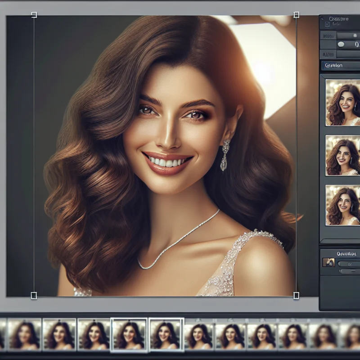
Task: Click the small portrait icon in the lower right panel
Action: click(x=328, y=262)
